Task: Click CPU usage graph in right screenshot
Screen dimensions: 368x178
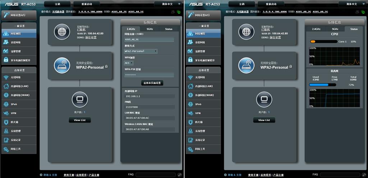Action: click(335, 56)
